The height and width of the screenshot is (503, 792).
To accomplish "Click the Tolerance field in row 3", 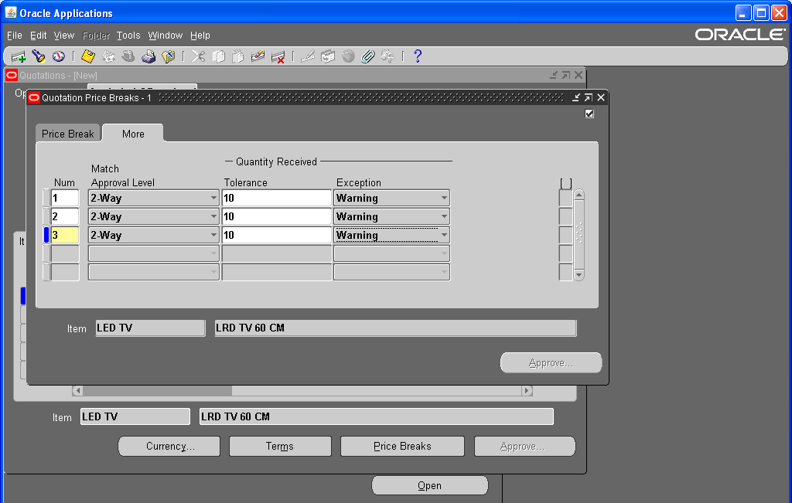I will [x=277, y=235].
